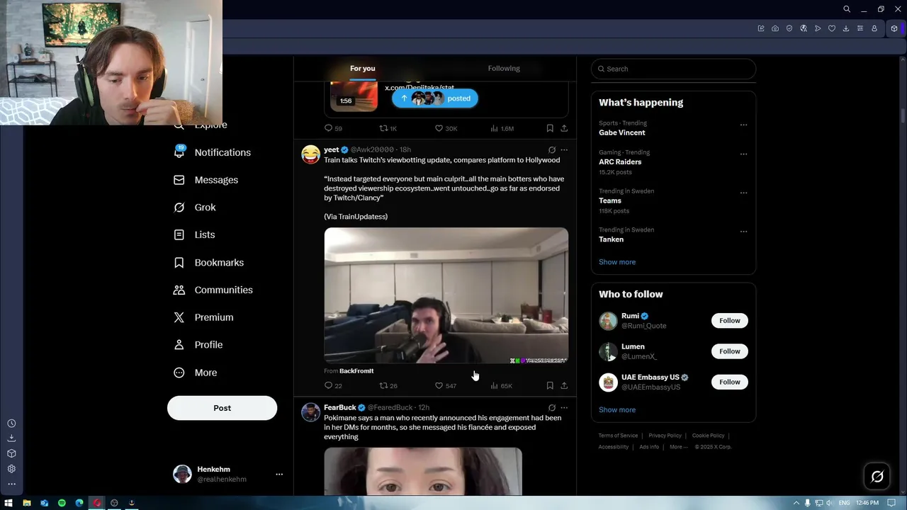Image resolution: width=907 pixels, height=510 pixels.
Task: Open Messages from the X sidebar
Action: [x=206, y=180]
